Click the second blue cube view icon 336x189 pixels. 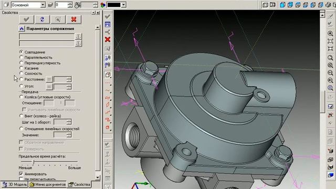(290, 5)
